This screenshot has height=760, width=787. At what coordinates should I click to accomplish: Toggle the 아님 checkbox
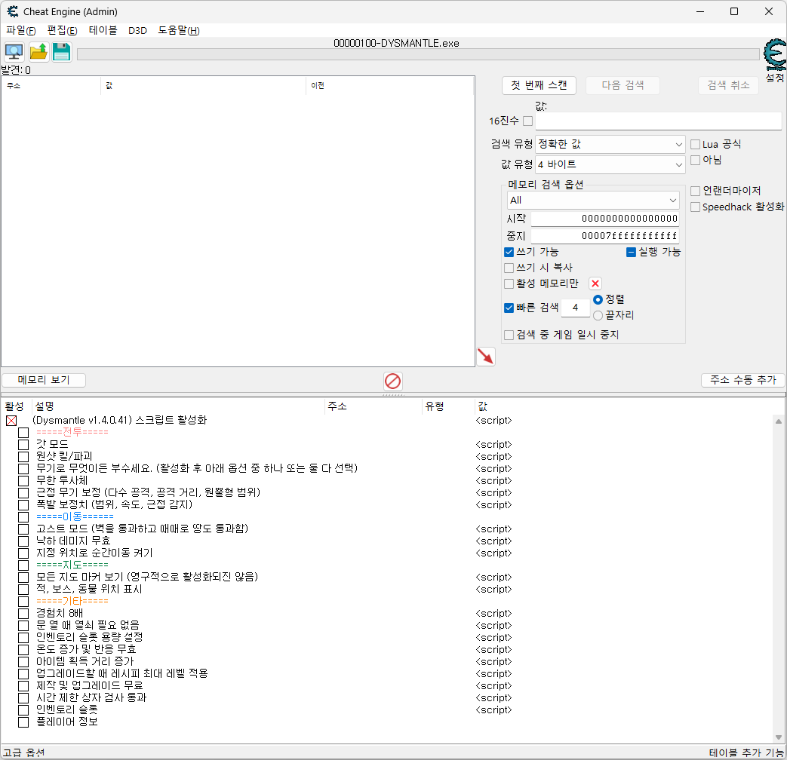pyautogui.click(x=695, y=160)
